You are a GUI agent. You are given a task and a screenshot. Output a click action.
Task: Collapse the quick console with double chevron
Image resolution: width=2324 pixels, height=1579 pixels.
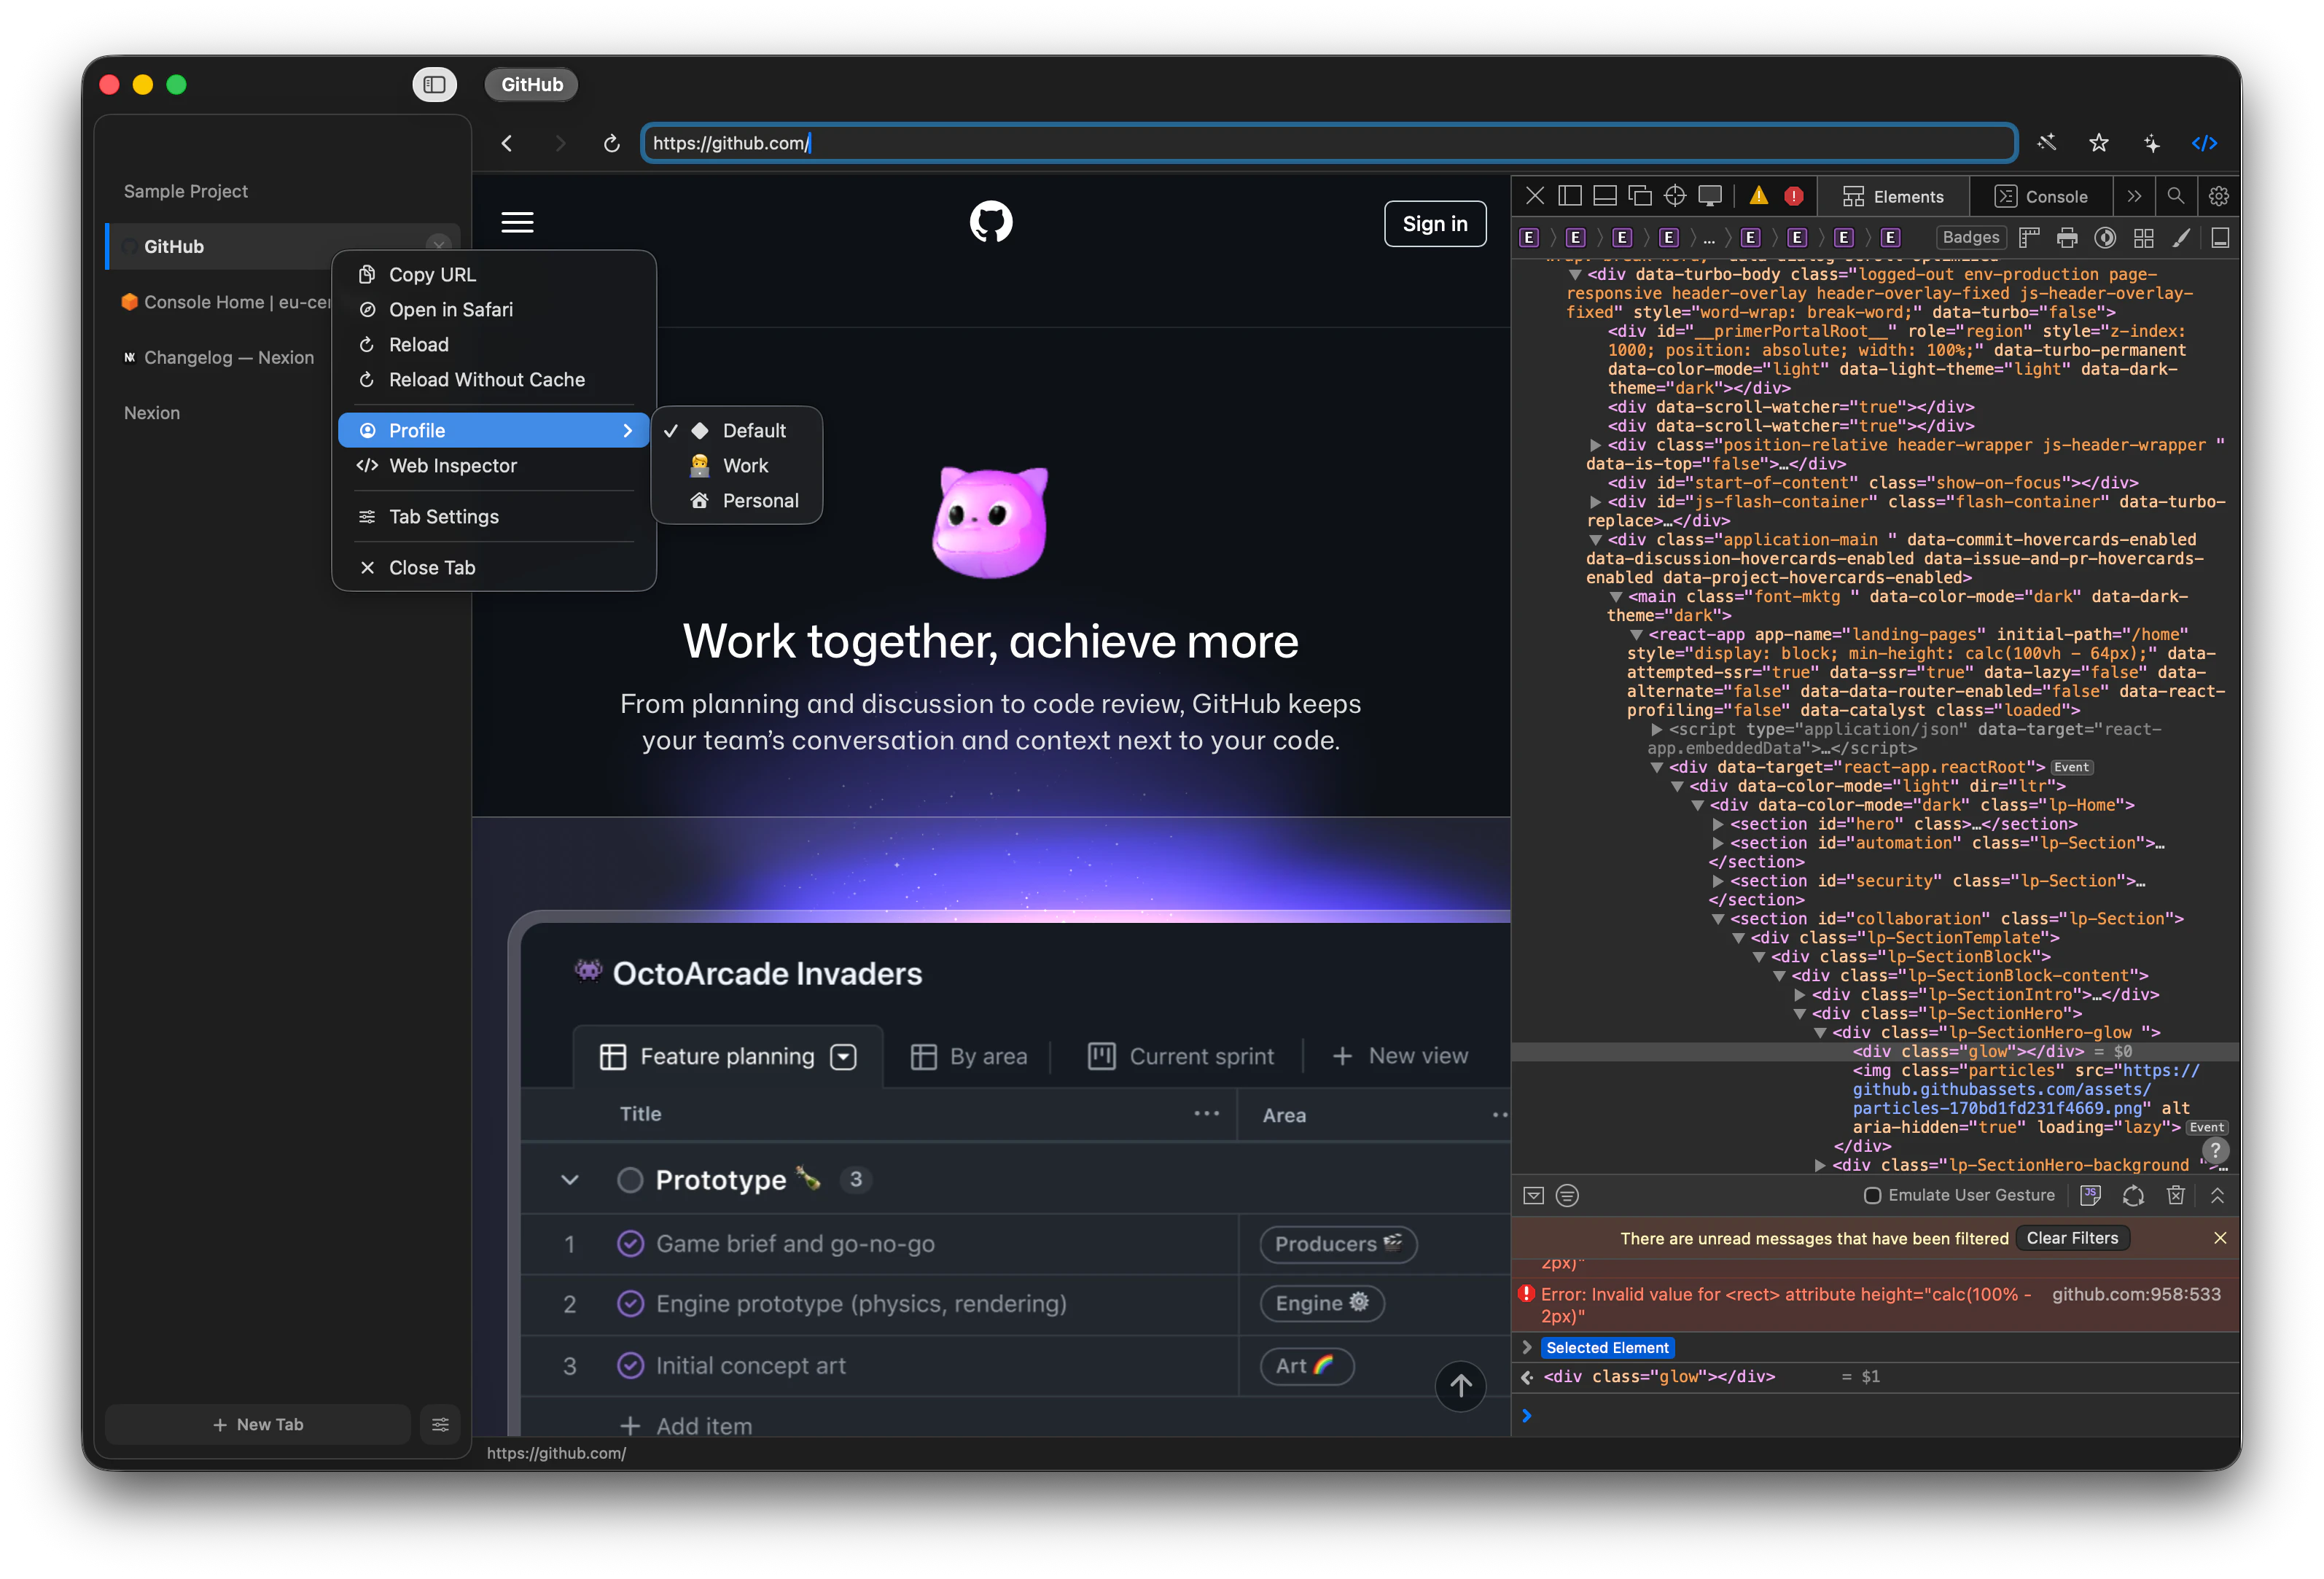[x=2217, y=1195]
